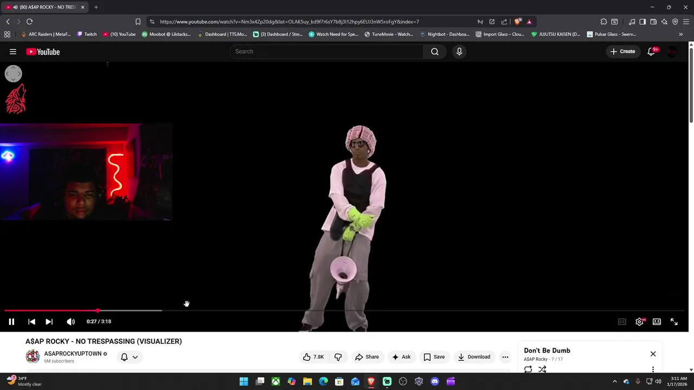The width and height of the screenshot is (694, 390).
Task: Click the search magnifier button
Action: (x=435, y=51)
